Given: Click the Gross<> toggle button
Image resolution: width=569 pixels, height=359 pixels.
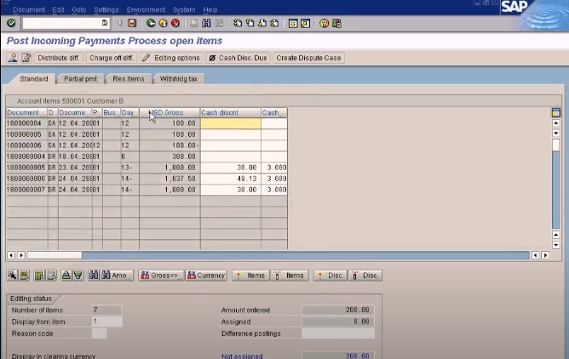Looking at the screenshot, I should click(161, 276).
